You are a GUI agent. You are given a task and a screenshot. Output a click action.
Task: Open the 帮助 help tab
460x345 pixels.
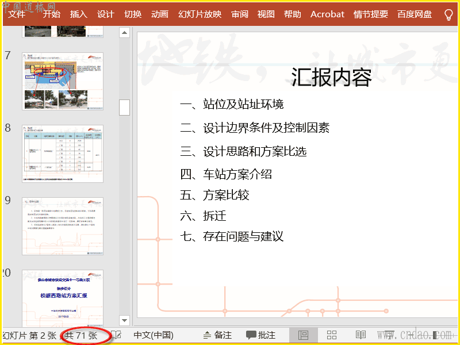point(293,14)
